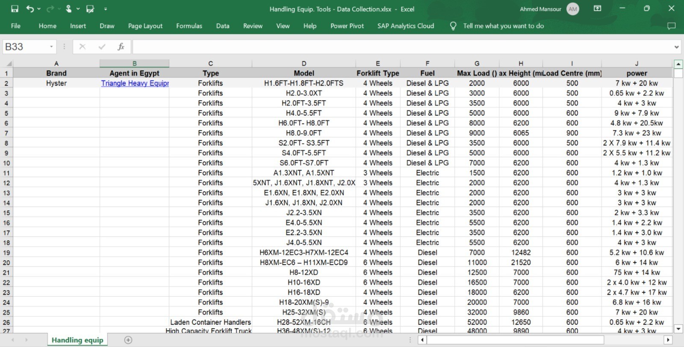
Task: Expand the formula bar chevron
Action: [x=677, y=47]
